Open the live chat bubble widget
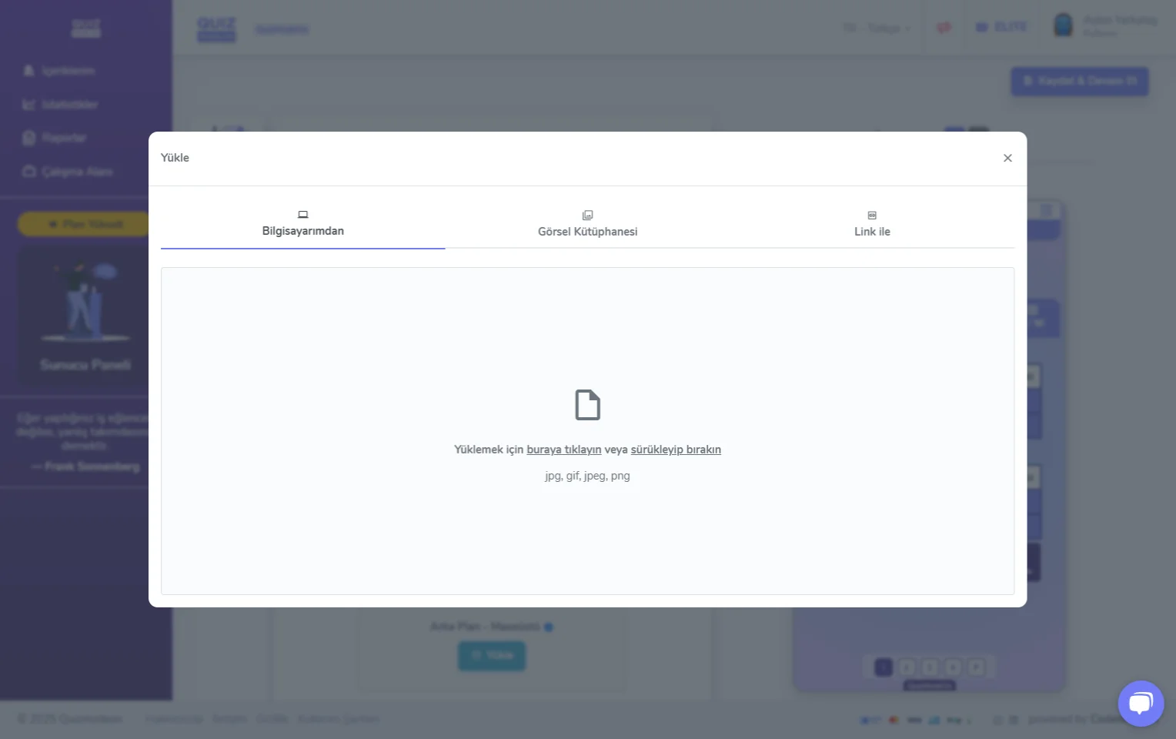This screenshot has width=1176, height=739. pos(1140,703)
